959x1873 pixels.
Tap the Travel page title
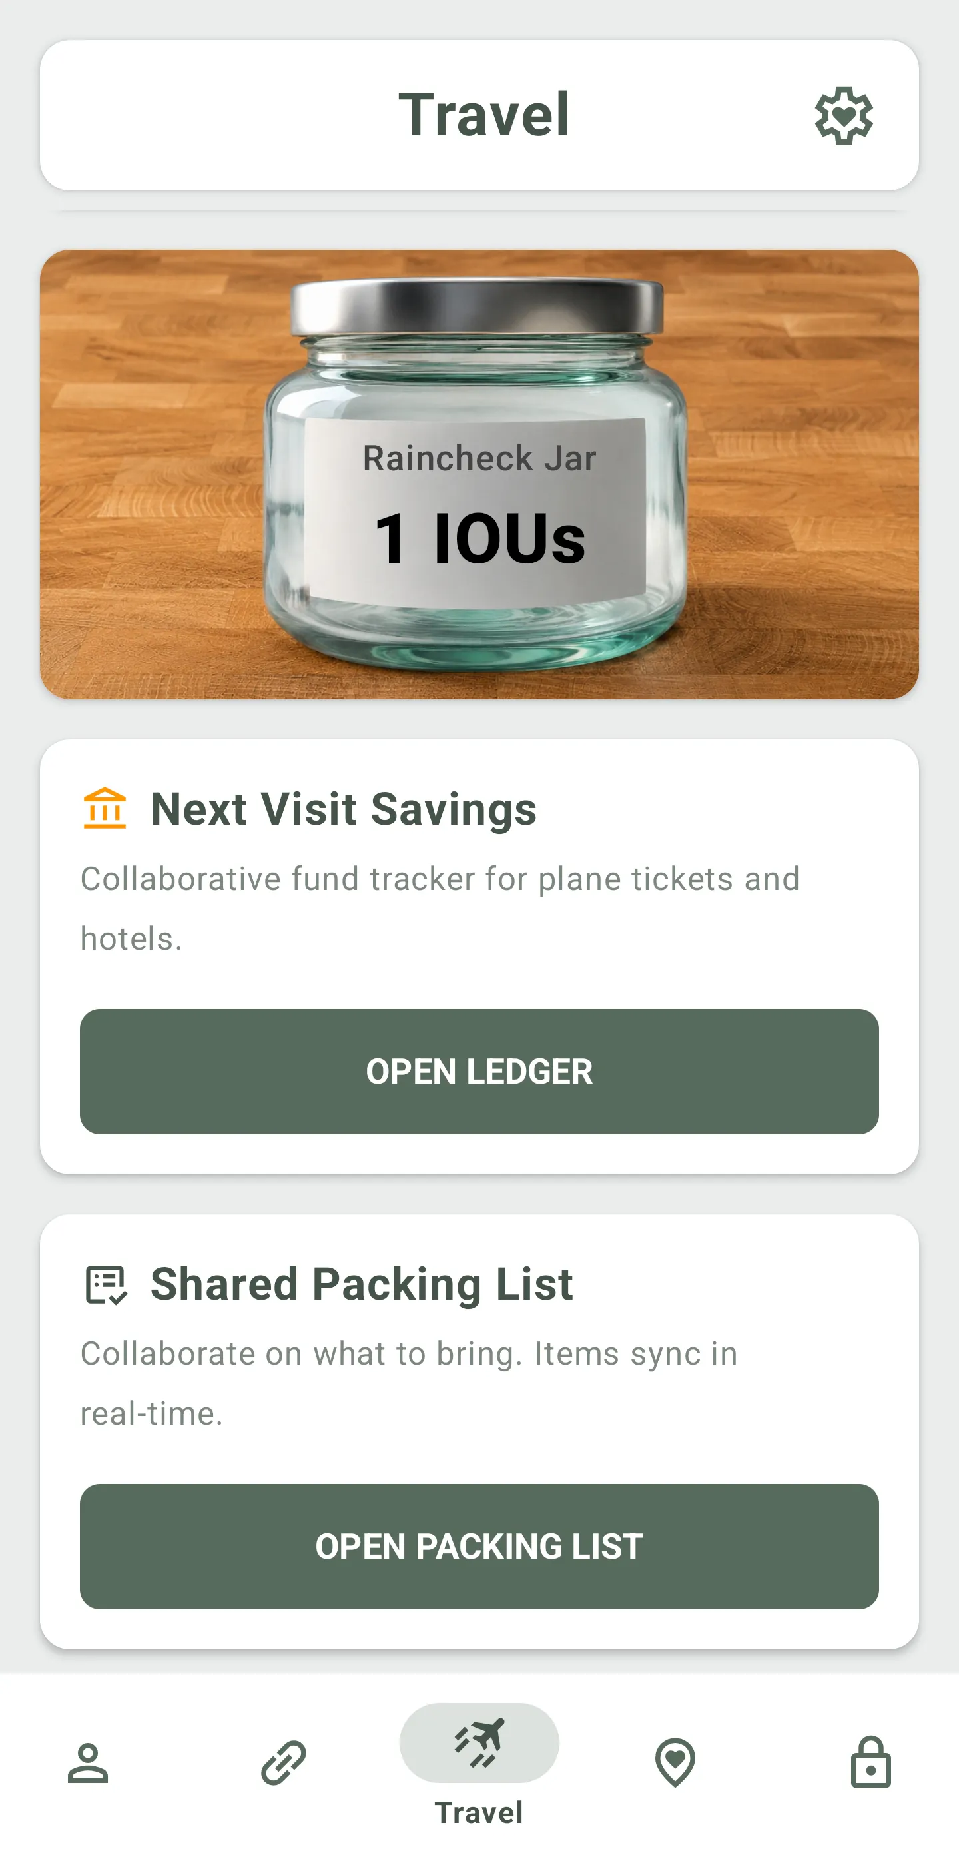483,115
